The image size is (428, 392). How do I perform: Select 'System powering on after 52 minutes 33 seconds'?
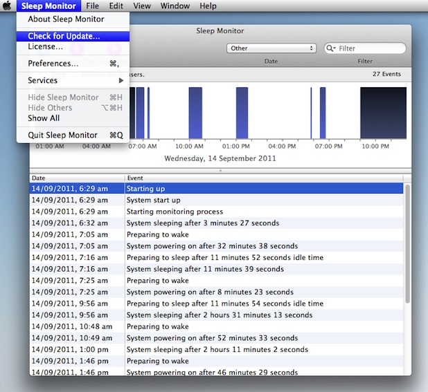(x=217, y=338)
